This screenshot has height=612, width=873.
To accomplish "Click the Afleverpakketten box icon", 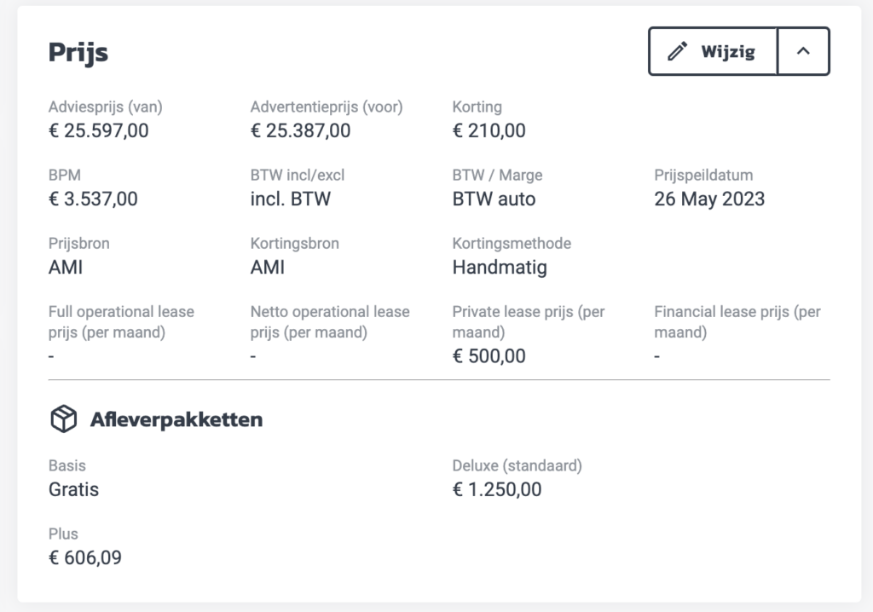I will click(x=63, y=419).
